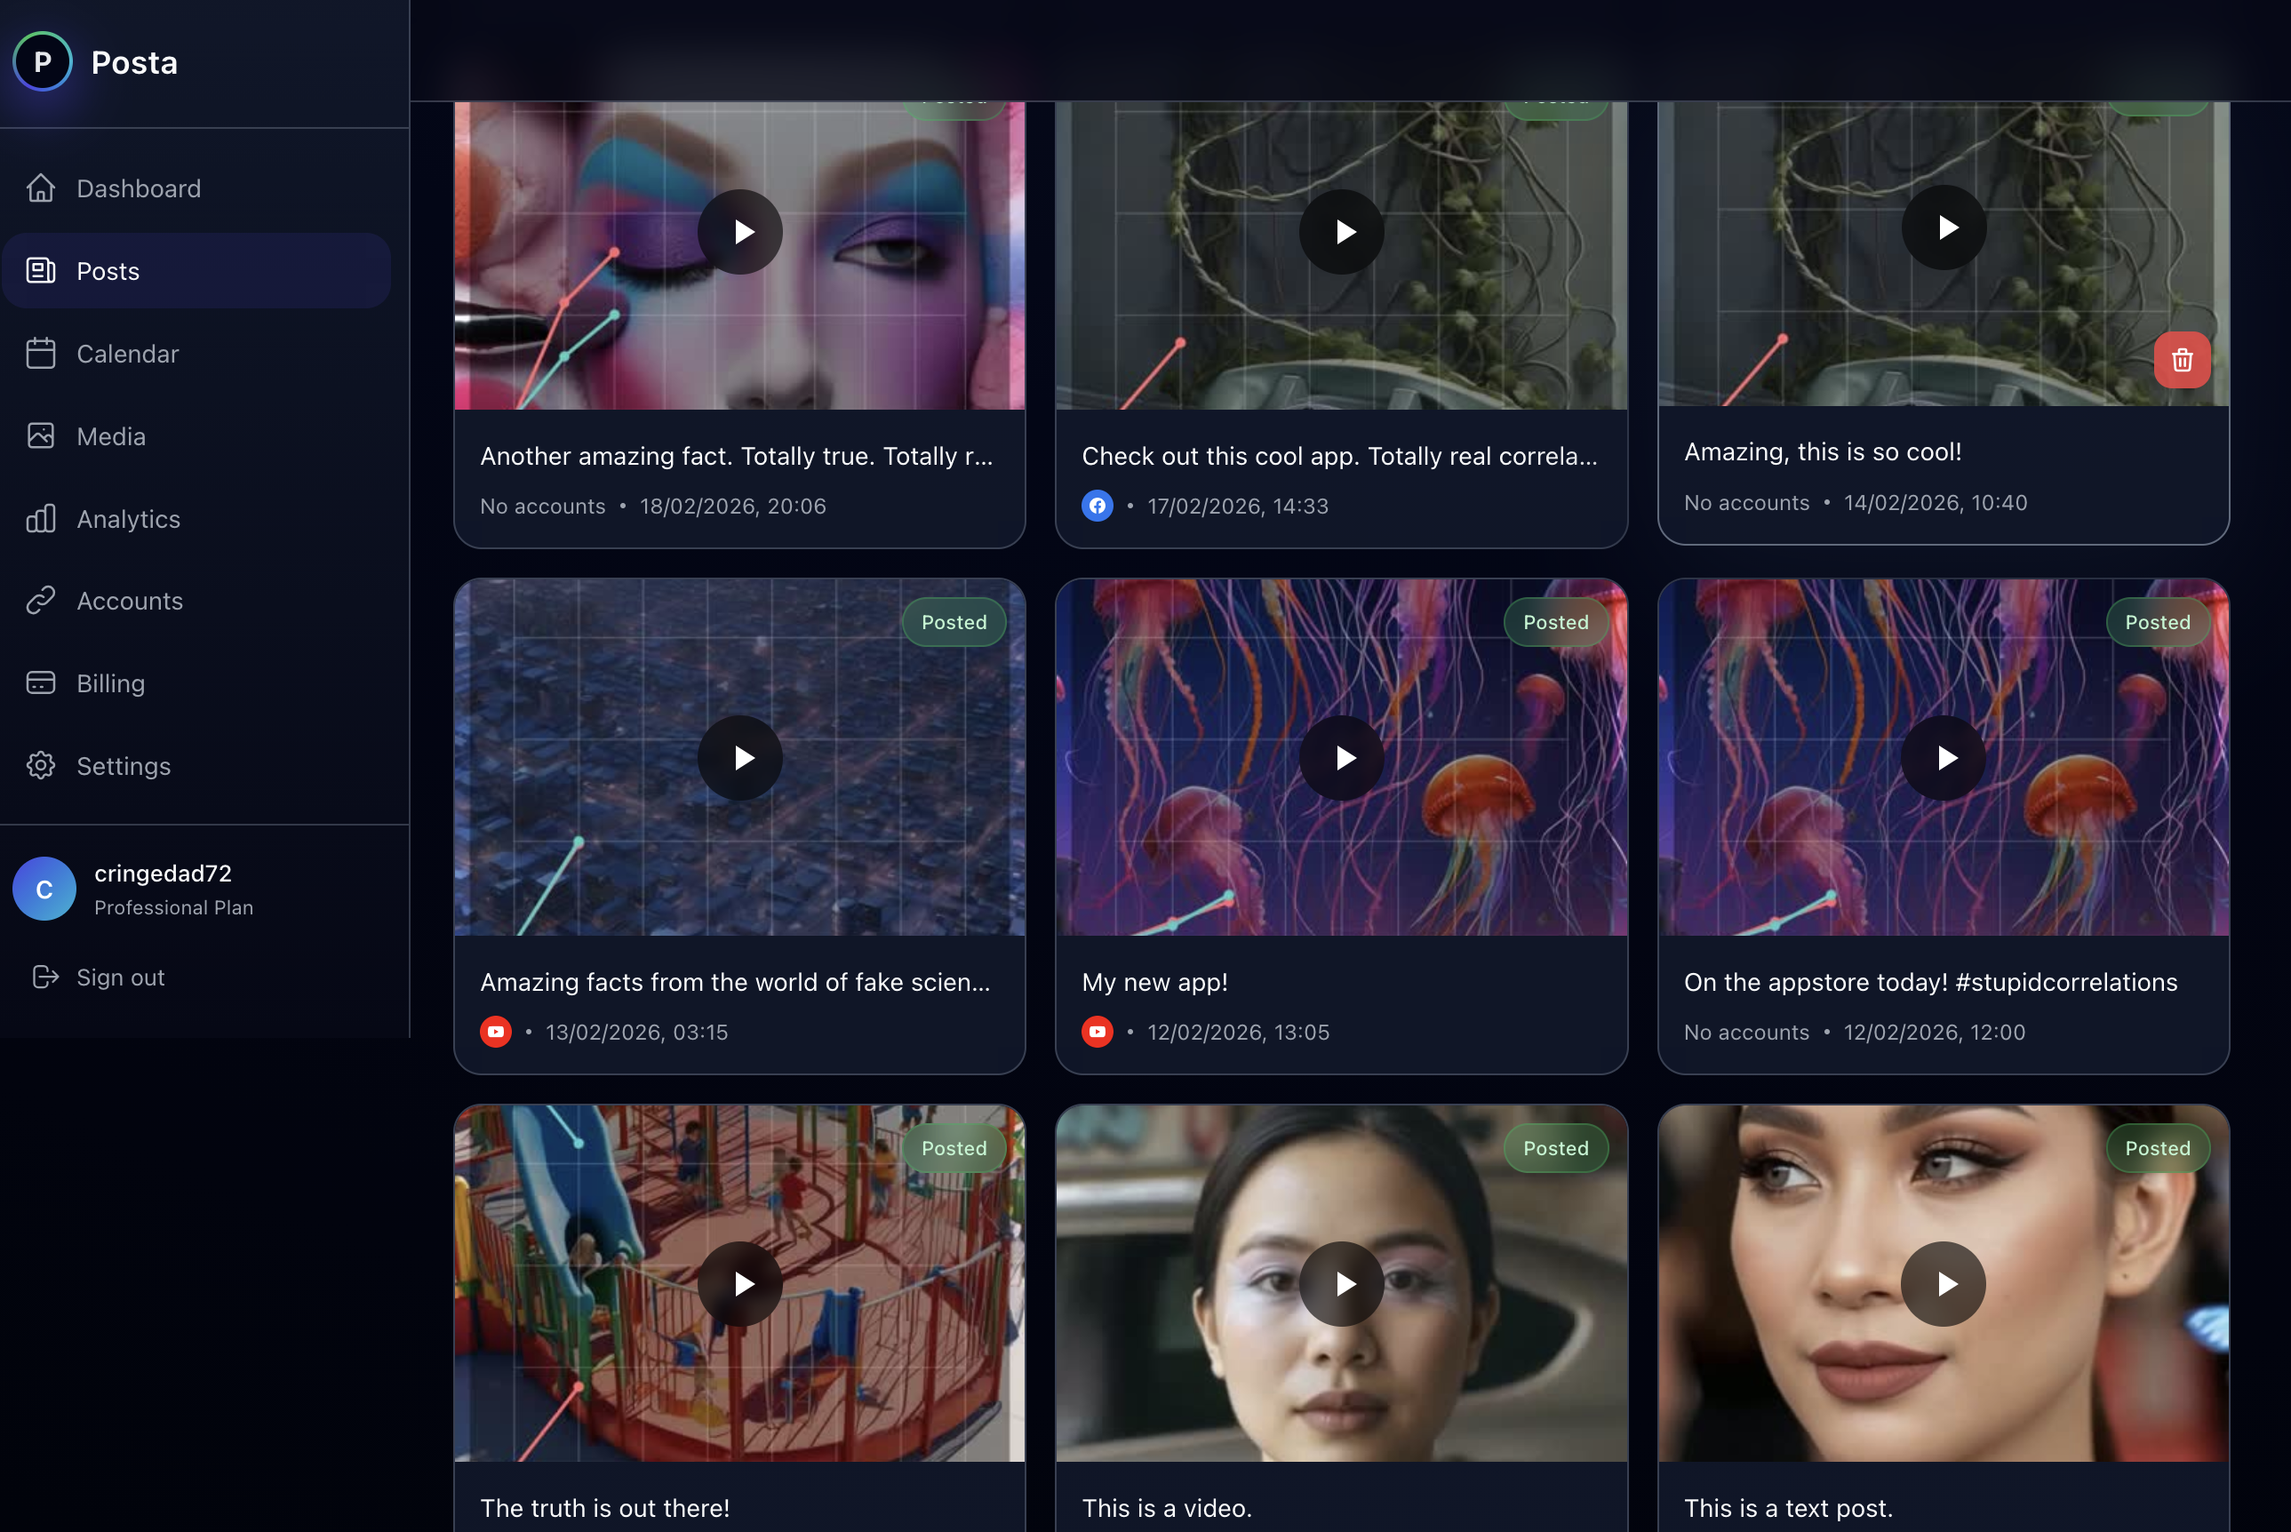Click Posted badge on 'On the appstore today!' post
The width and height of the screenshot is (2291, 1532).
[2157, 622]
